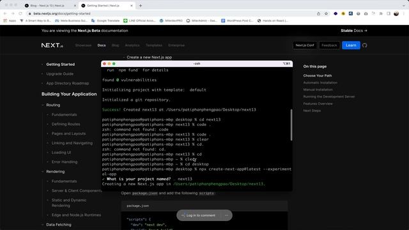Open a new browser tab
This screenshot has height=230, width=409.
[x=141, y=6]
